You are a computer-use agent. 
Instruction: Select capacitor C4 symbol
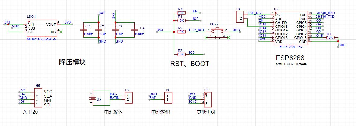click(134, 30)
